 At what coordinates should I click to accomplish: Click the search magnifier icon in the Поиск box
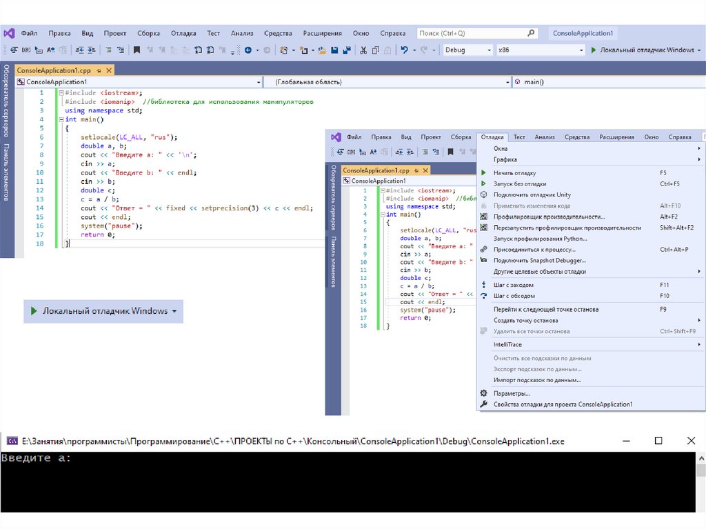(x=531, y=33)
